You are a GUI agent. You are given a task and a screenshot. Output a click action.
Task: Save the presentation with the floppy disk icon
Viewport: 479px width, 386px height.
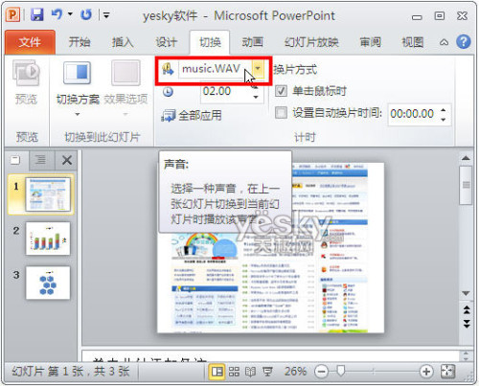click(37, 15)
